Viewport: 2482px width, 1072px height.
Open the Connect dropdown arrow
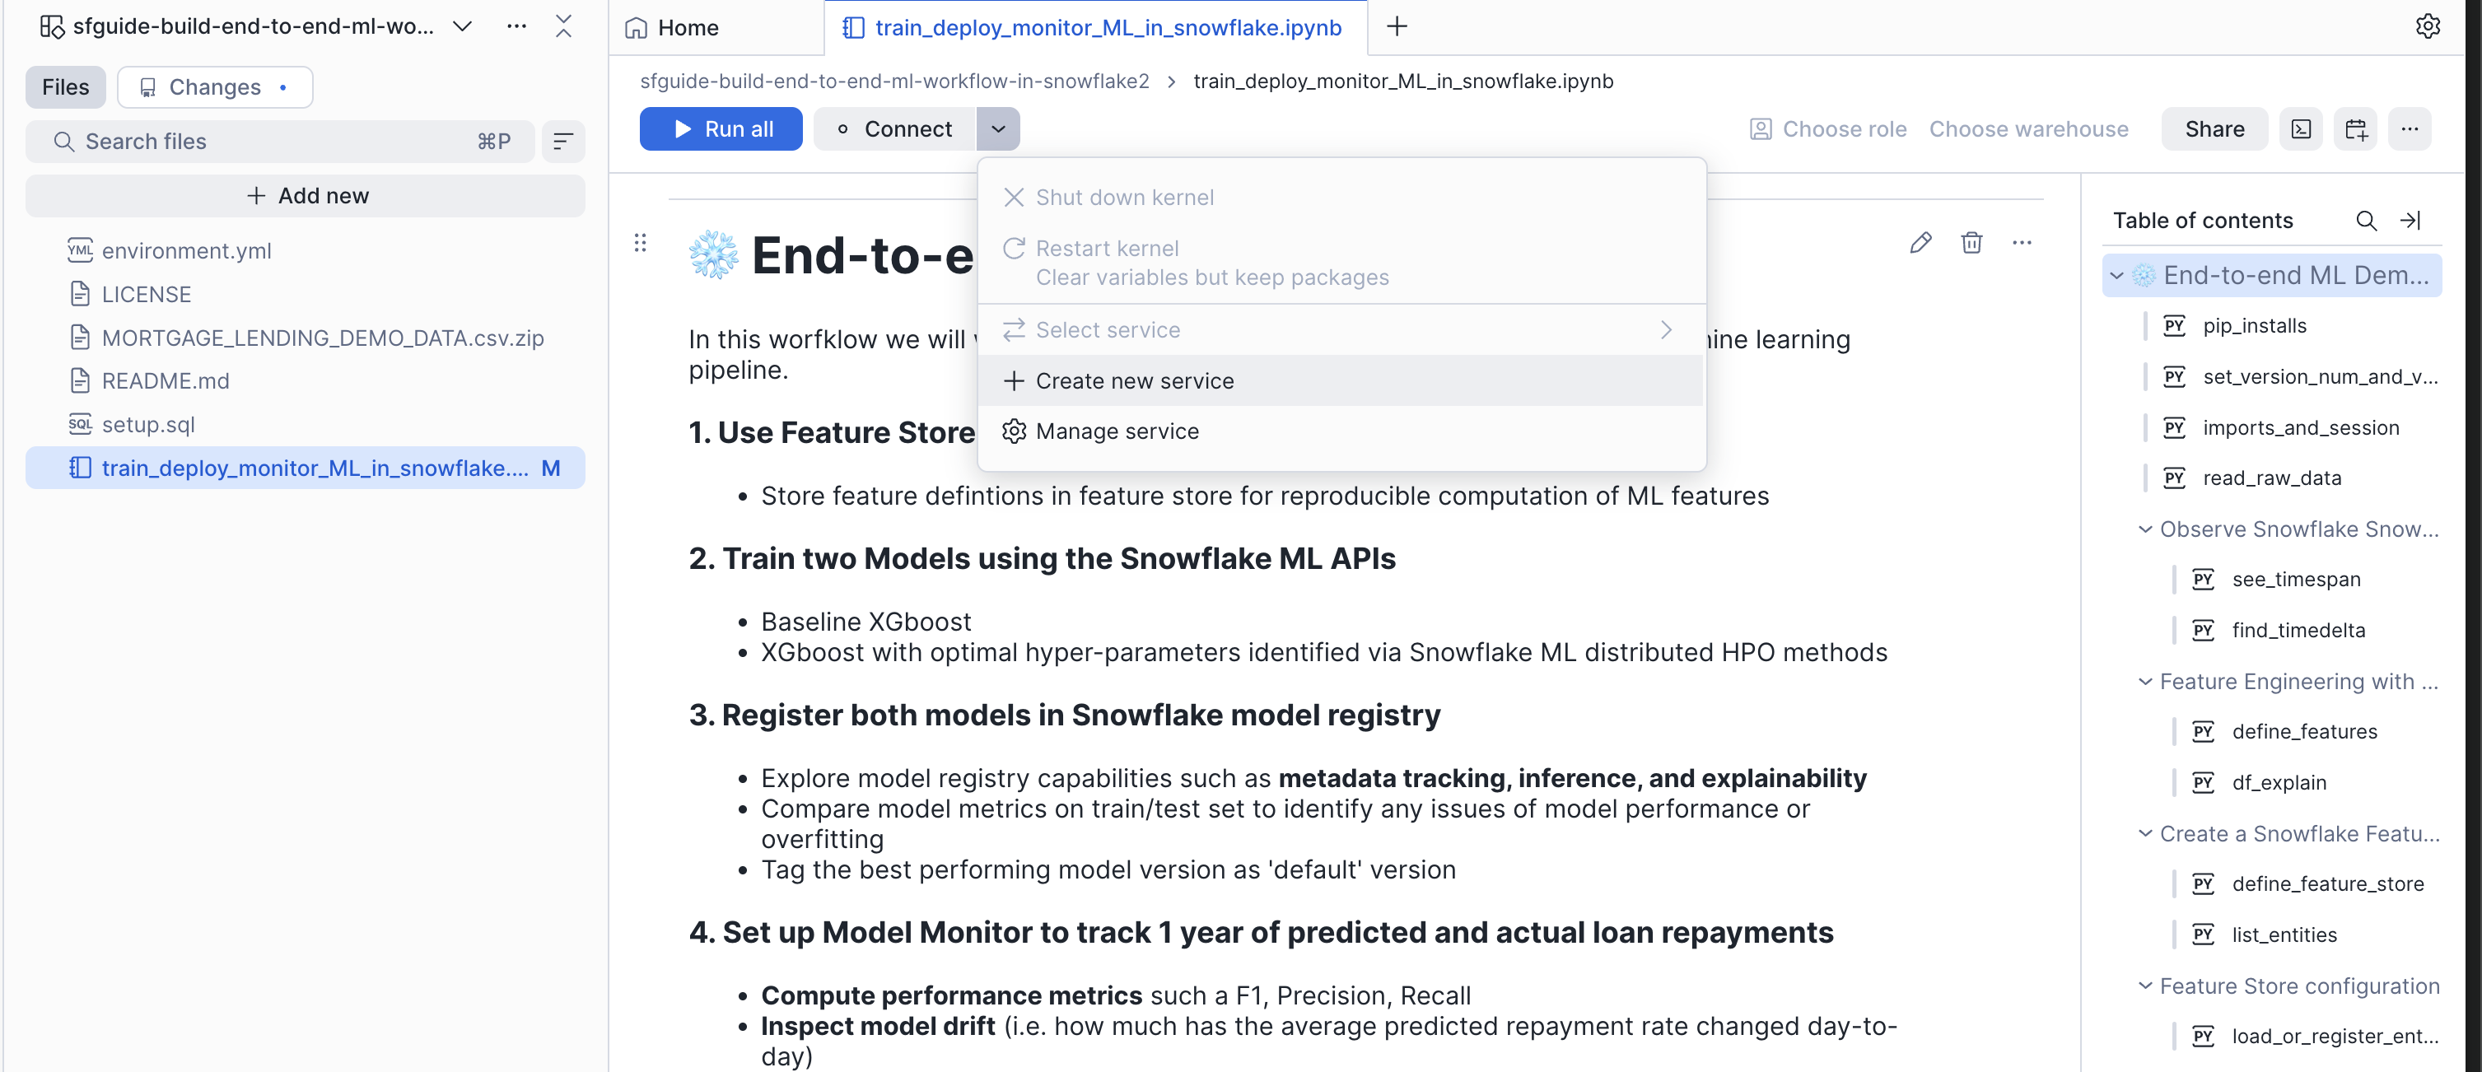[998, 129]
